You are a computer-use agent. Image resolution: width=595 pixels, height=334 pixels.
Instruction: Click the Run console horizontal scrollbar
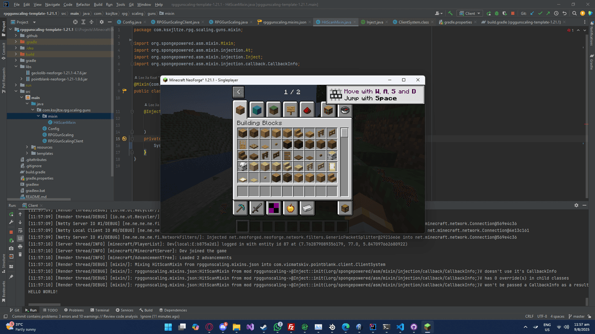pyautogui.click(x=44, y=304)
